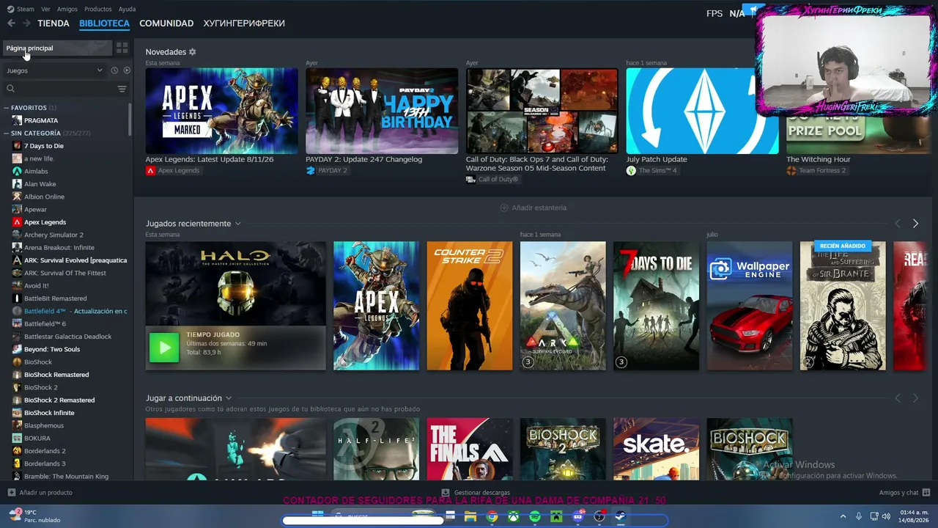The height and width of the screenshot is (528, 938).
Task: Switch library to grid collections view
Action: pyautogui.click(x=122, y=48)
